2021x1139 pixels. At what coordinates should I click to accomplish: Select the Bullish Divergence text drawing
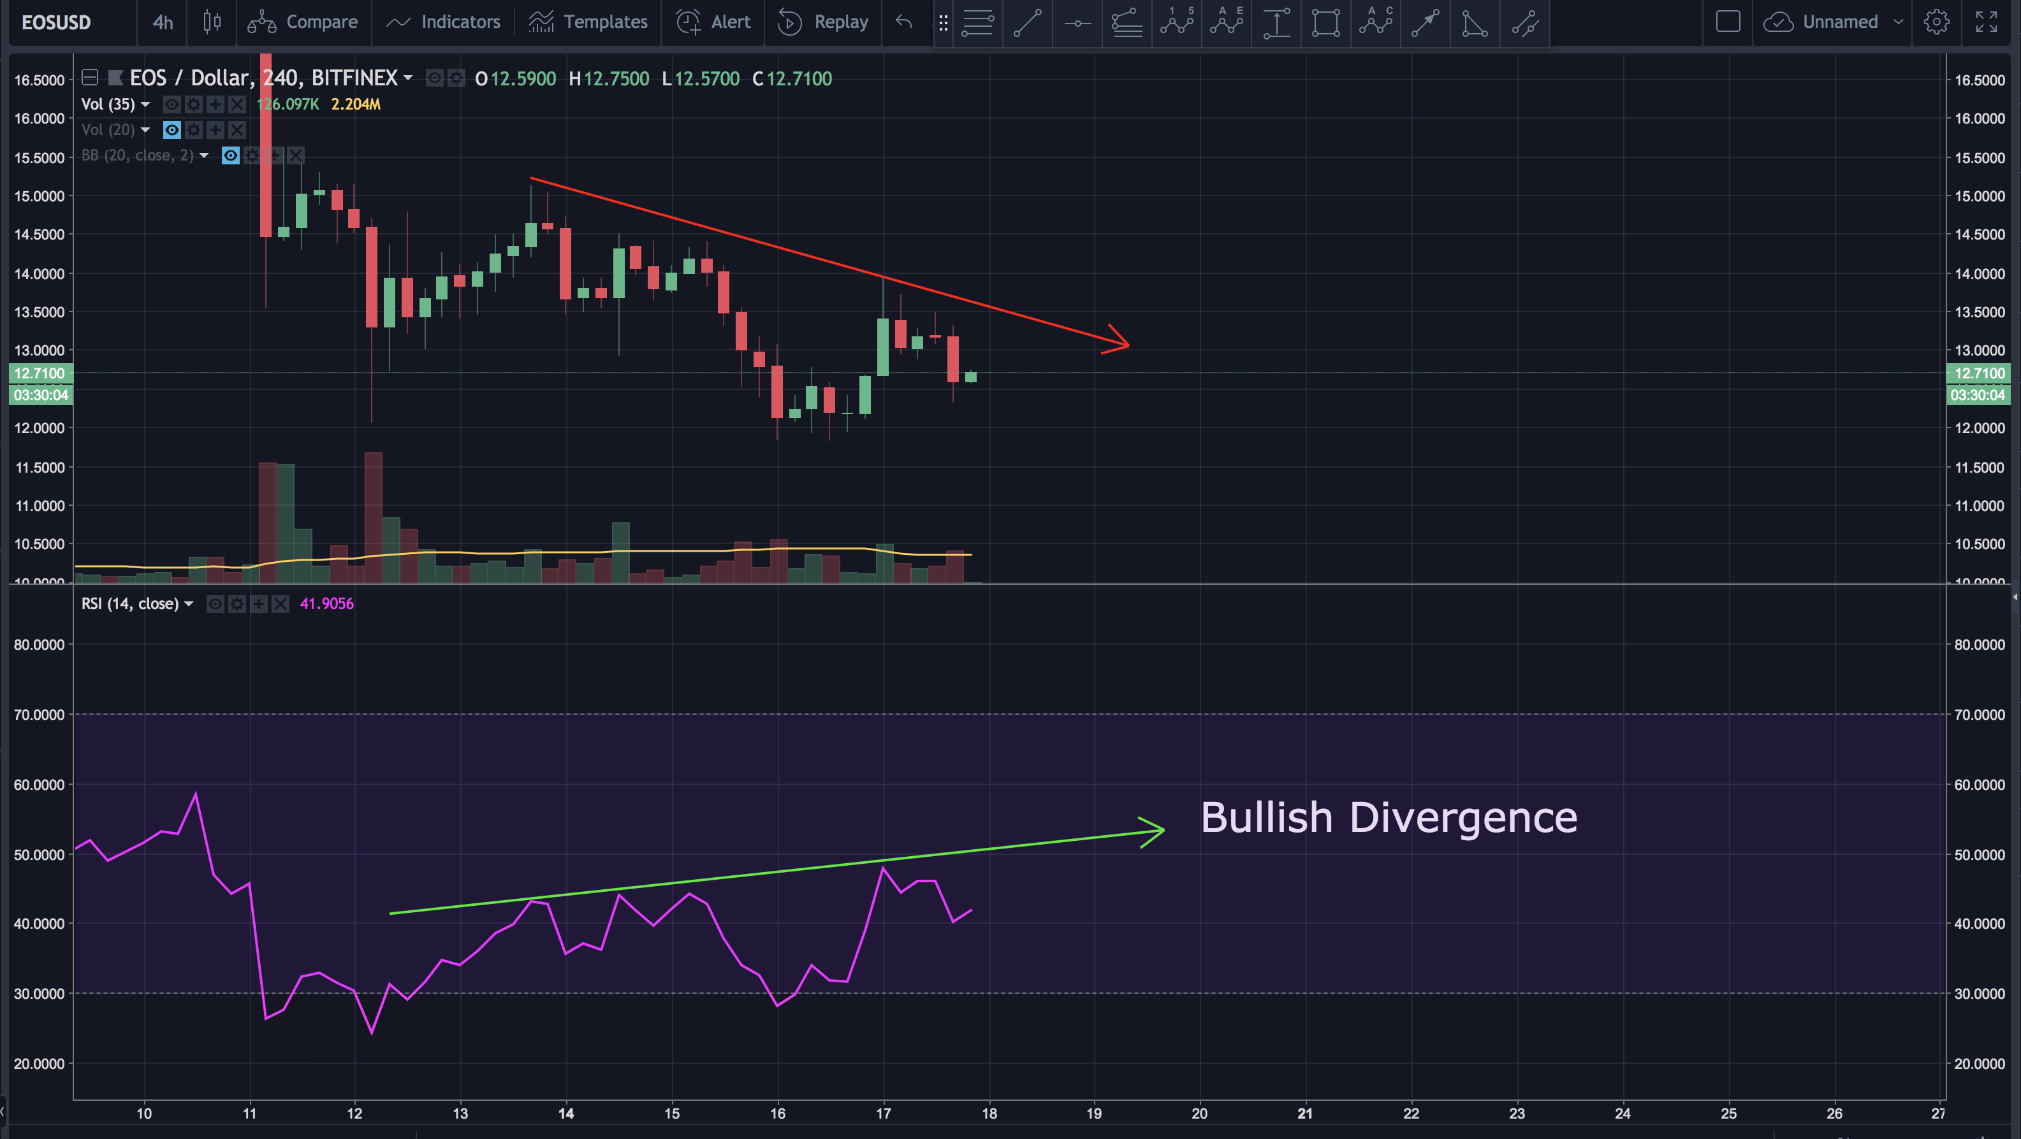[1388, 817]
